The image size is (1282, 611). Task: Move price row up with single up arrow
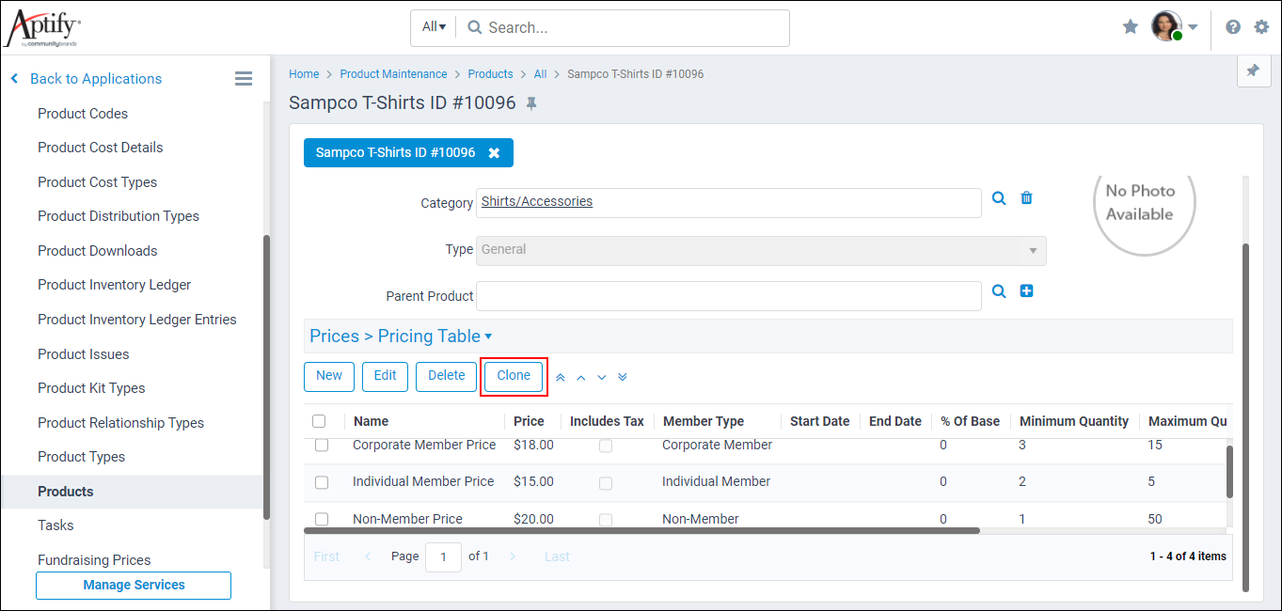coord(581,377)
